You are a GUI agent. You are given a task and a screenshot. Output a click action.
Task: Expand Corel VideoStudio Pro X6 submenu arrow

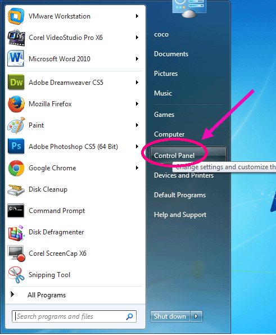[x=137, y=38]
